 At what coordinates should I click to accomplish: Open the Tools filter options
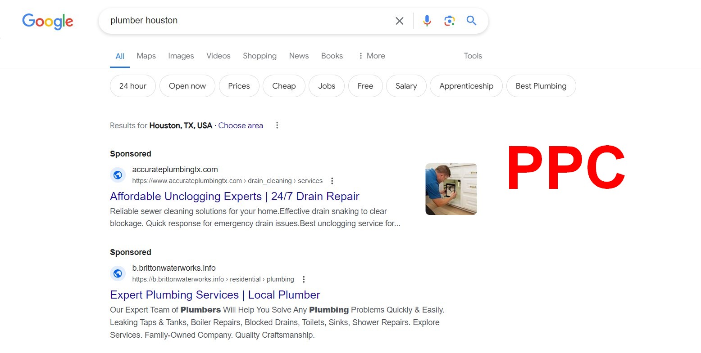473,56
